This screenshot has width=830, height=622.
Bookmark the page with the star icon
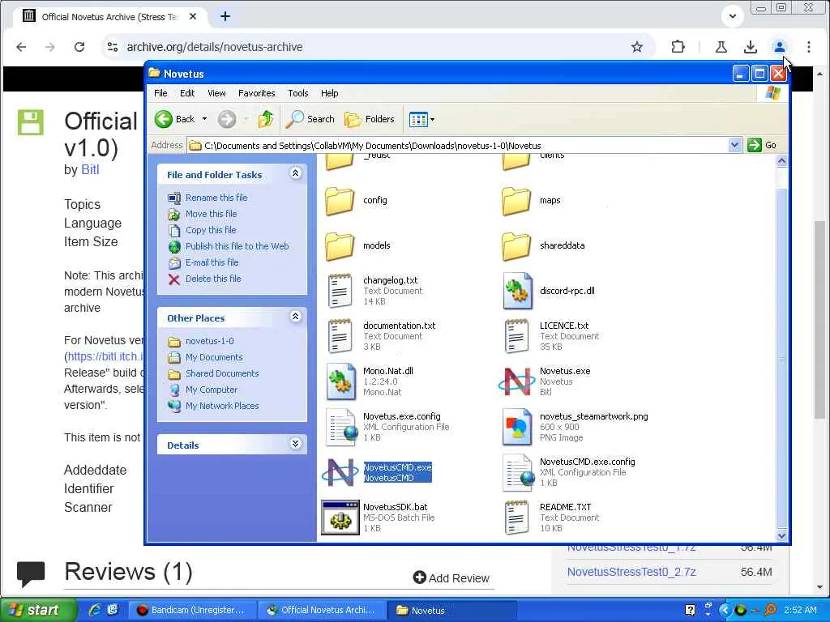pos(637,47)
